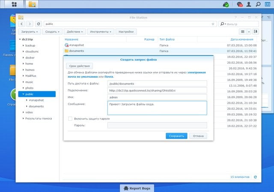Screen dimensions: 274x192
Task: Open the DSM main menu grid icon
Action: [x=14, y=4]
